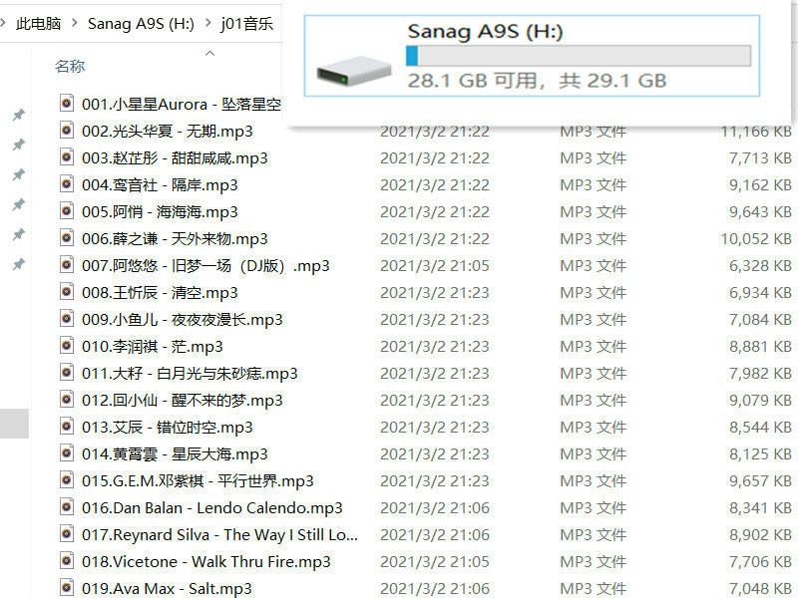Click the icon next to 019.Ava Max - Salt.mp3
Viewport: 798px width, 598px height.
pos(66,588)
